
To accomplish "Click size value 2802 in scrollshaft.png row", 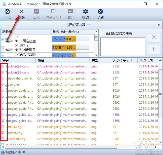I will click(116, 139).
